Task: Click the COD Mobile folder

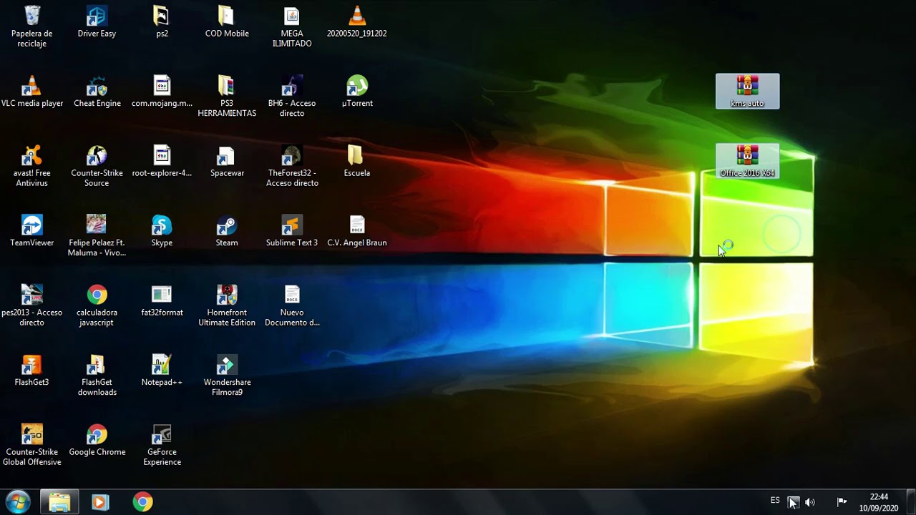Action: 227,21
